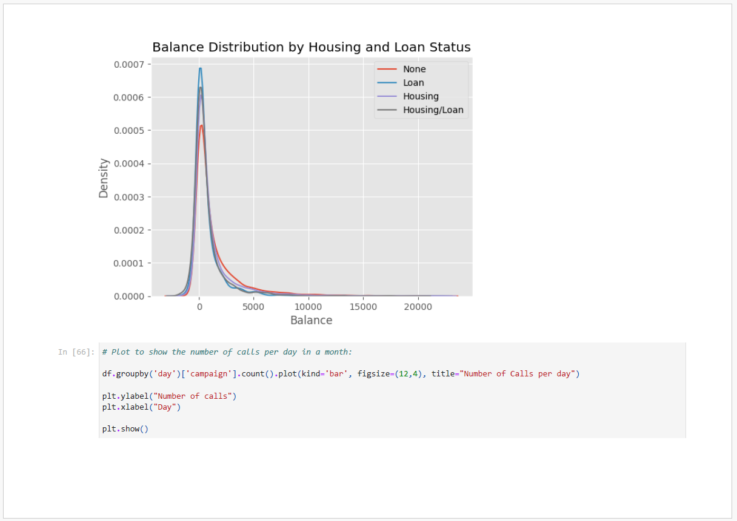Click the 20000 x-axis tick label
Viewport: 737px width, 521px height.
point(418,307)
